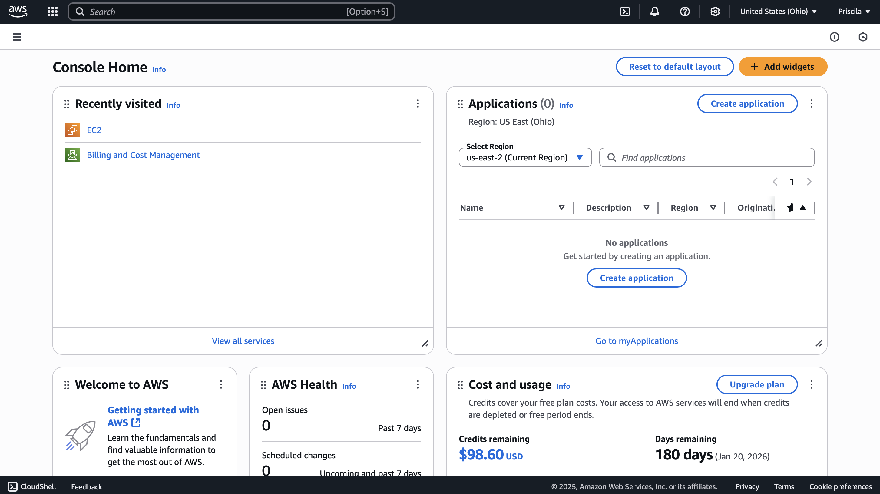Open Billing and Cost Management link

pos(143,155)
